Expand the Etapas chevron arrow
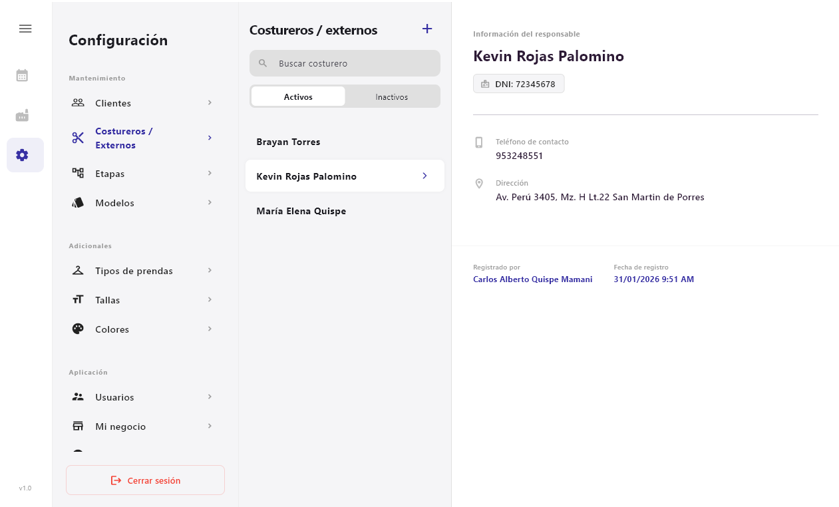The width and height of the screenshot is (839, 507). pos(210,173)
